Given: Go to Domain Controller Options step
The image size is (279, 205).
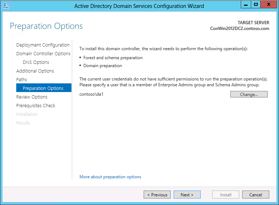Looking at the screenshot, I should pos(43,53).
